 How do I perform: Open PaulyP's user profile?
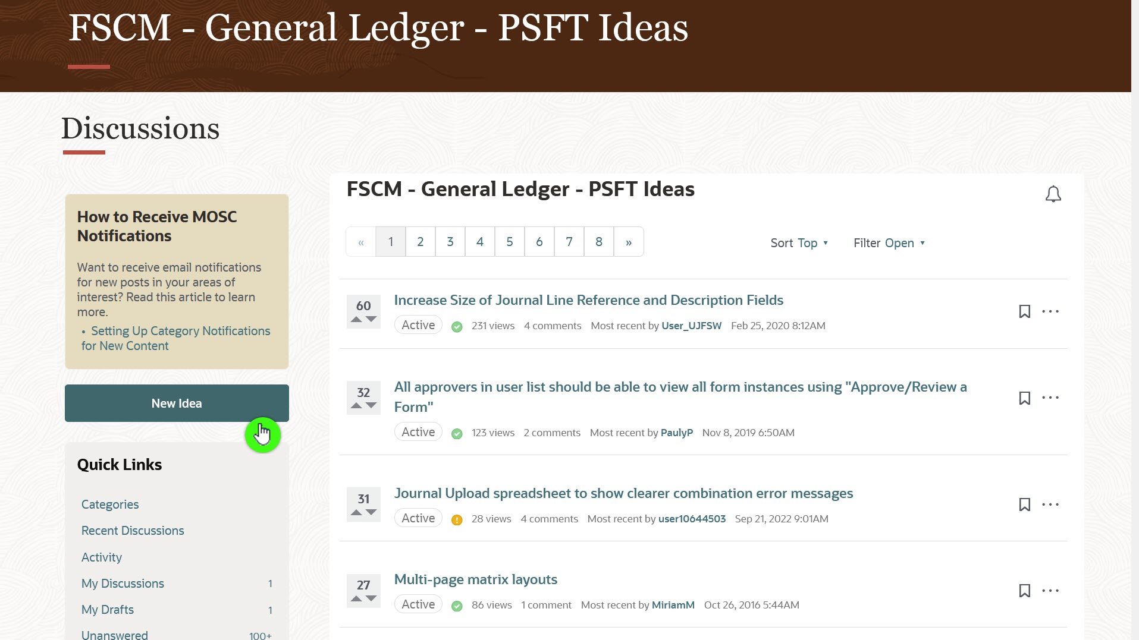[677, 433]
